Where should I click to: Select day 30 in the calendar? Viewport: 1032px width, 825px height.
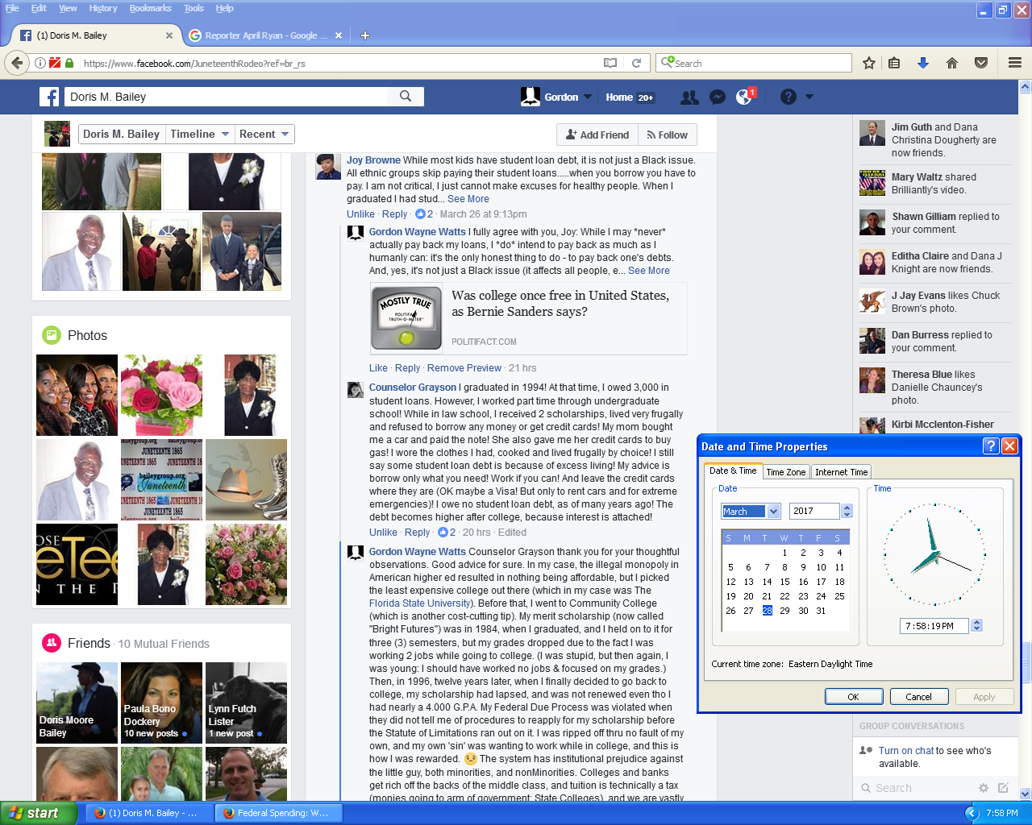pyautogui.click(x=803, y=611)
